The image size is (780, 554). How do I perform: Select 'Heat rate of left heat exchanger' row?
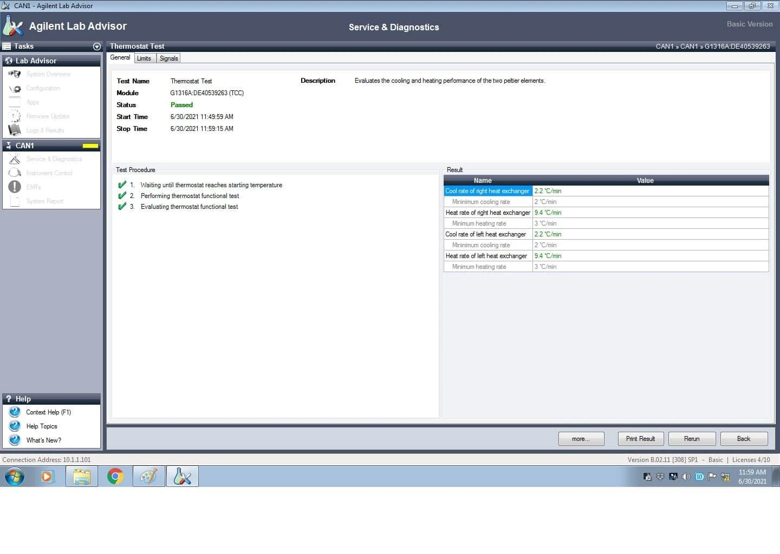606,256
